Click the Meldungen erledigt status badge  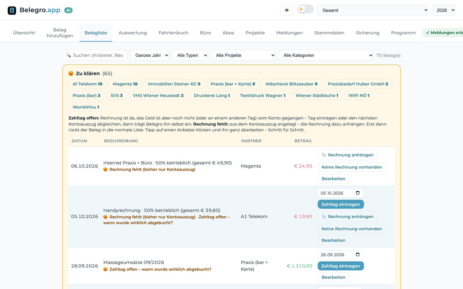tap(443, 33)
